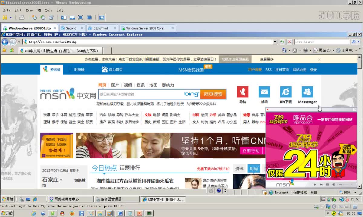Click the VMware Unity mode icon
Image resolution: width=363 pixels, height=217 pixels.
tap(89, 17)
